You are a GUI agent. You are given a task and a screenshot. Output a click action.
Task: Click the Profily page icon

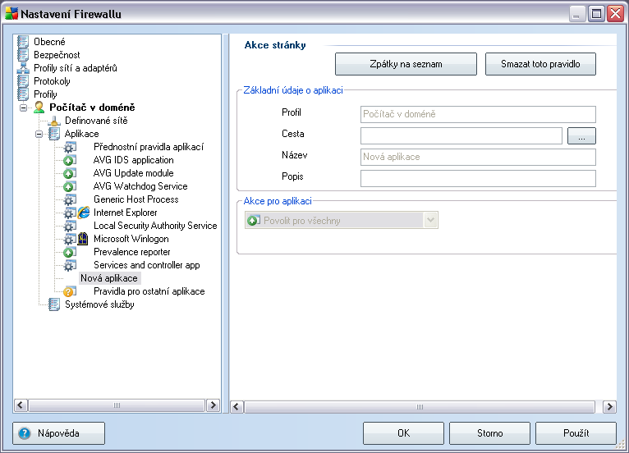(x=23, y=94)
